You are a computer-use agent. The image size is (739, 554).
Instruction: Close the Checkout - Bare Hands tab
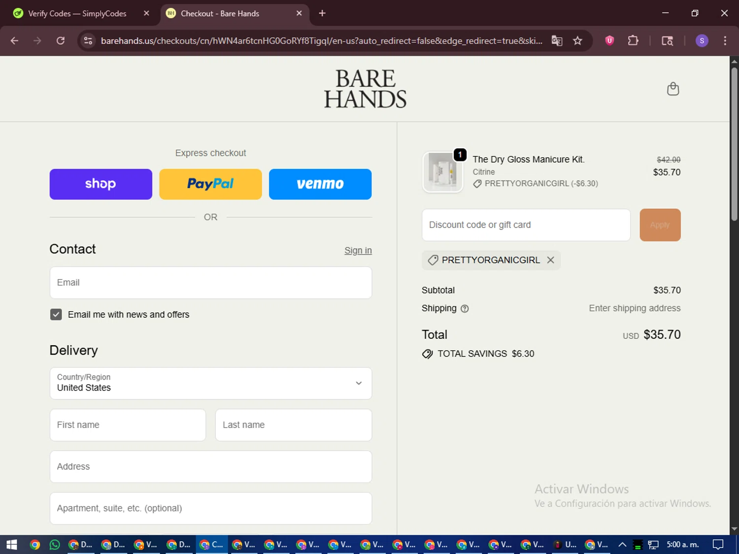click(299, 13)
